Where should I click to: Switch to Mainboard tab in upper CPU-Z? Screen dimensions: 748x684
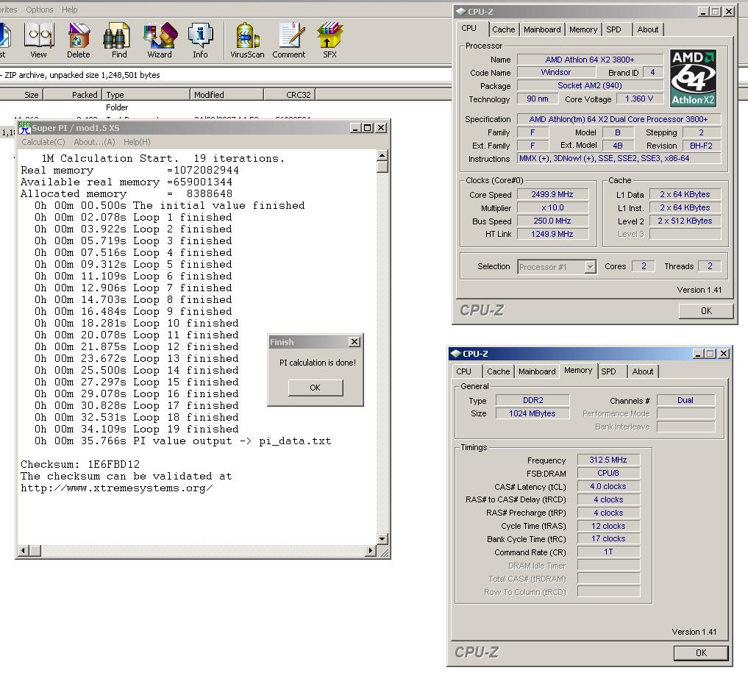click(x=542, y=29)
